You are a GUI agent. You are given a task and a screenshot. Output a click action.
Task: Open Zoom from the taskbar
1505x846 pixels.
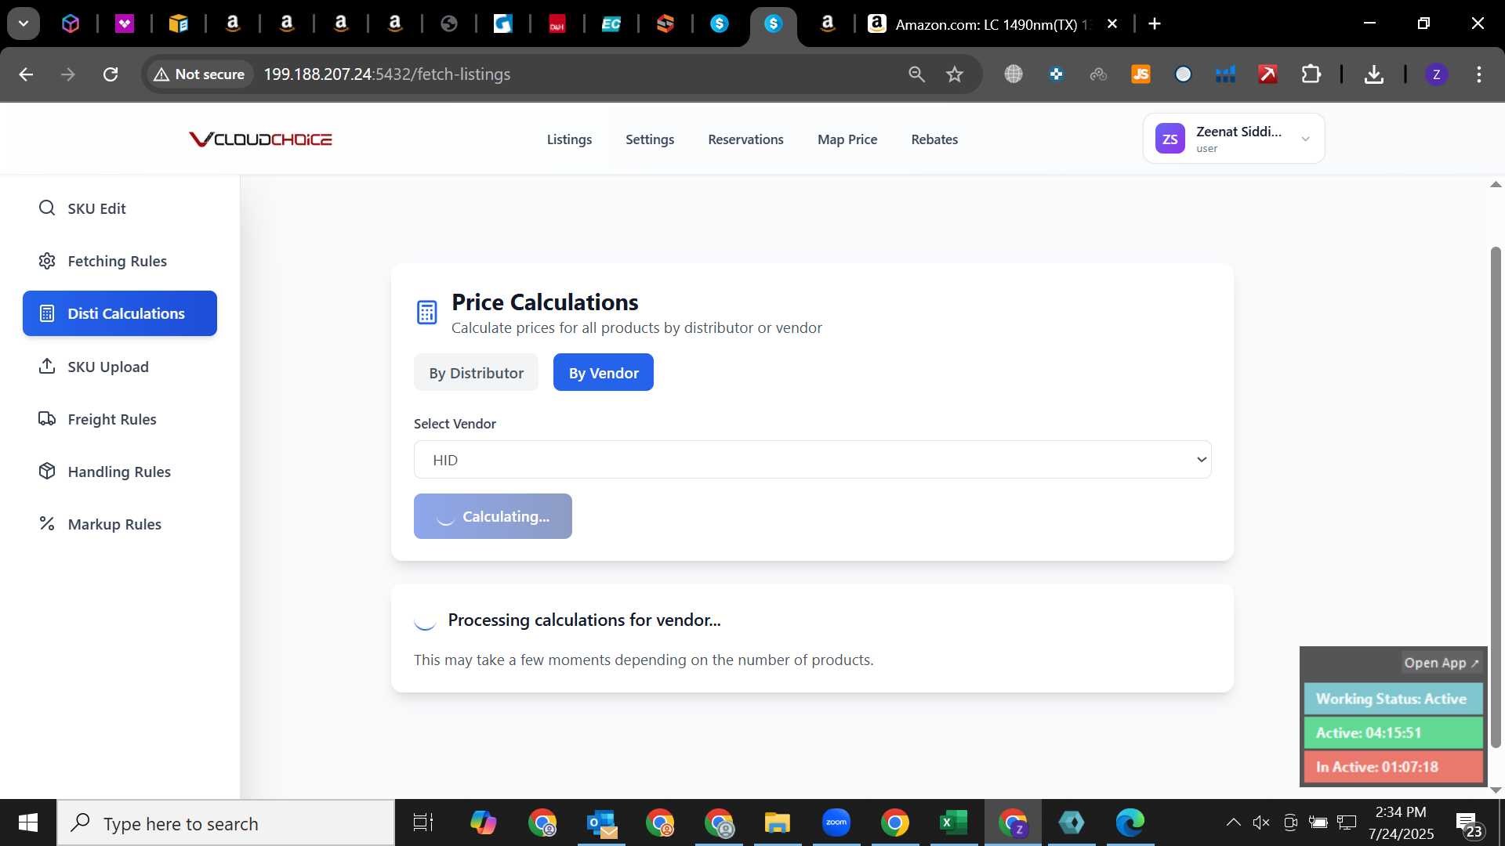pos(836,822)
